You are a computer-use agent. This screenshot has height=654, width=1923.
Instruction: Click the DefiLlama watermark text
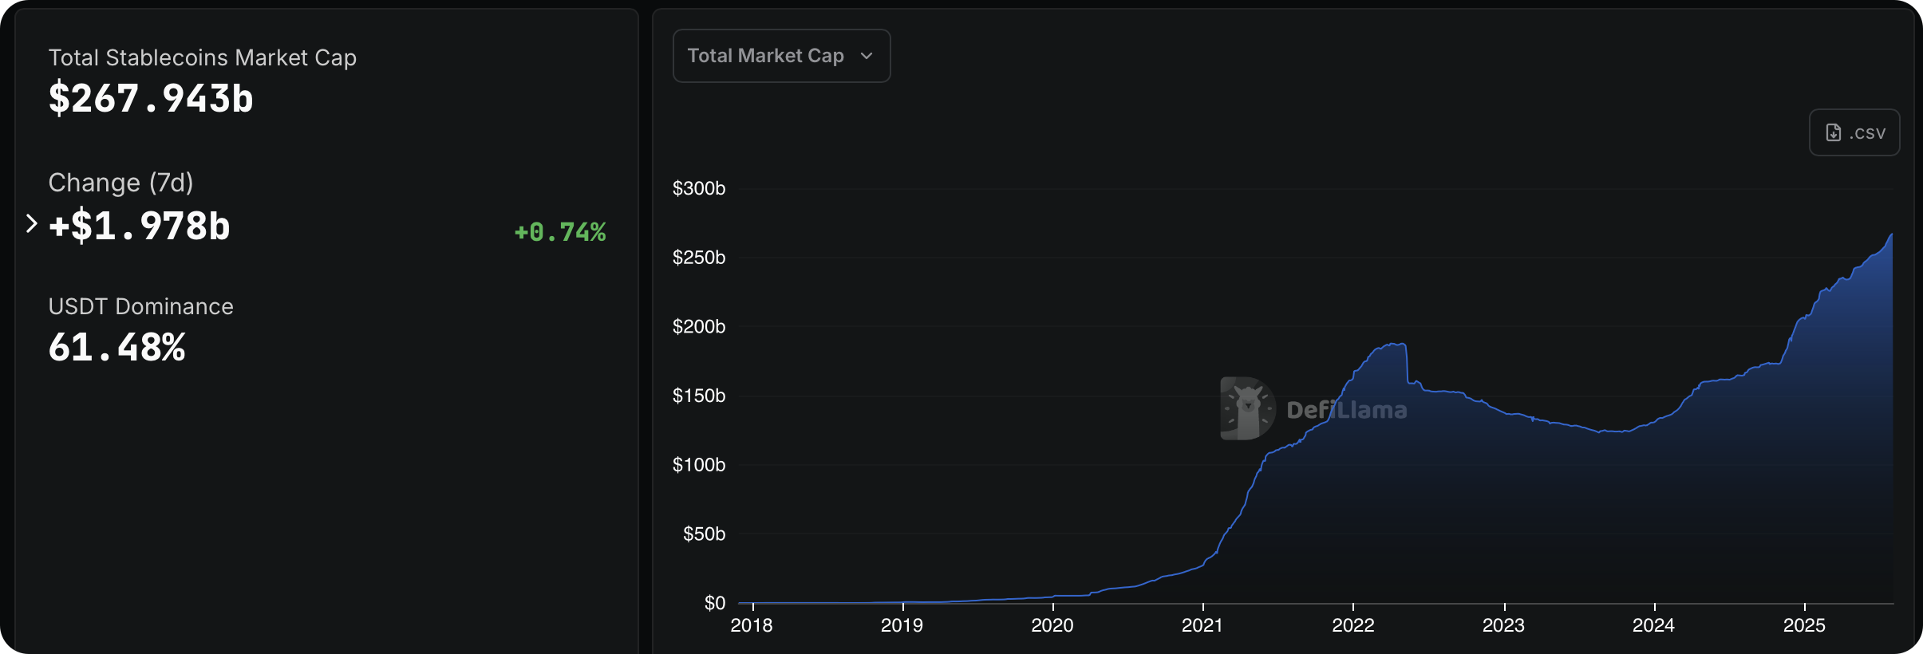[x=1347, y=410]
